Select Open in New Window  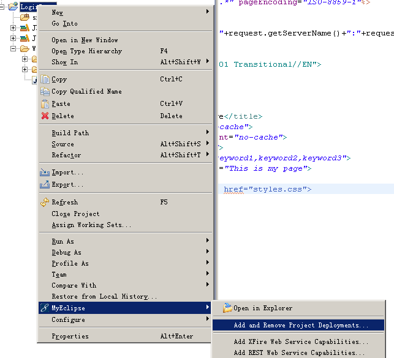[126, 40]
